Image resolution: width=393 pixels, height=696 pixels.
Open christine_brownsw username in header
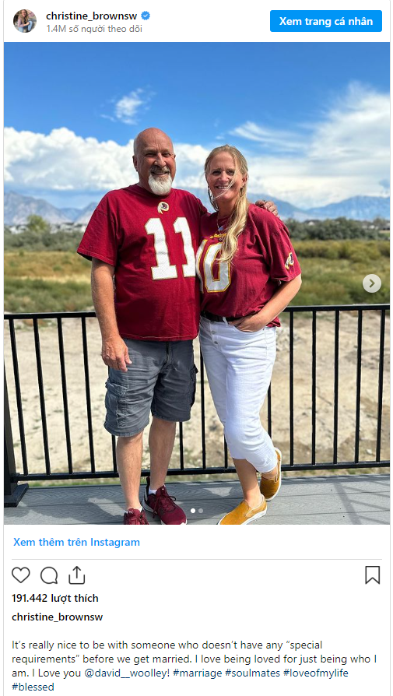click(92, 16)
